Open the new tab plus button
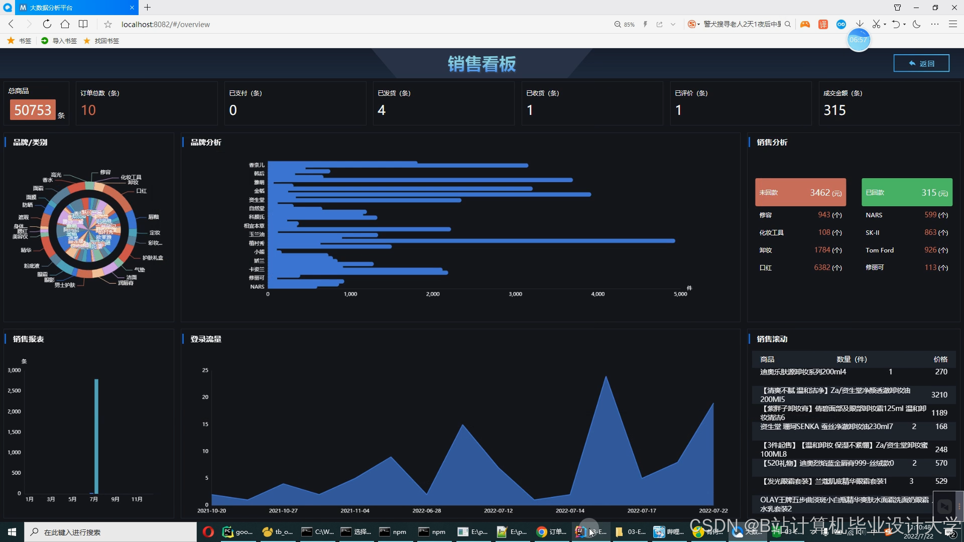The height and width of the screenshot is (542, 964). (147, 8)
